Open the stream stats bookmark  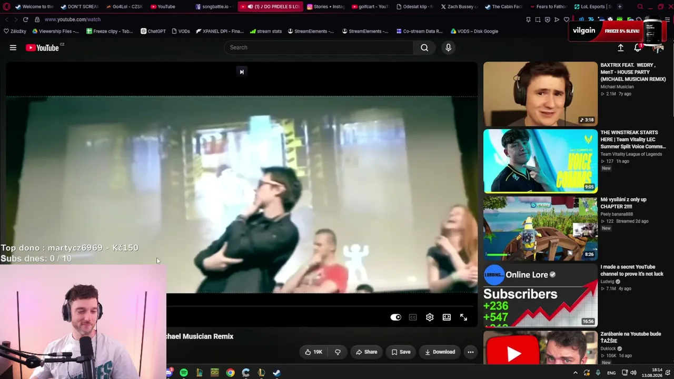(266, 31)
